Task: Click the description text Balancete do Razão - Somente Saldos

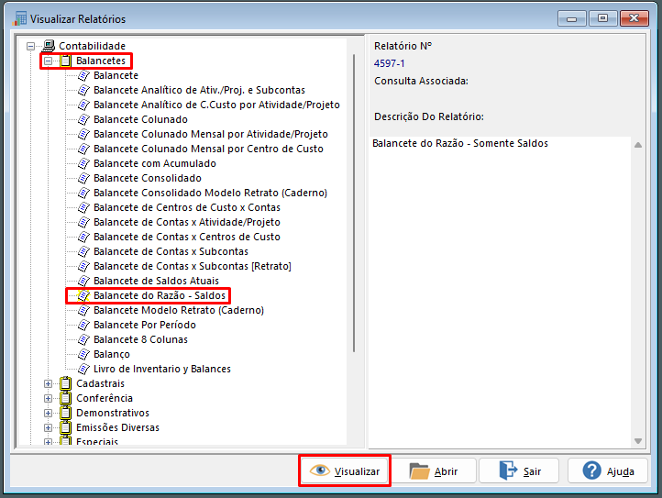Action: click(460, 144)
